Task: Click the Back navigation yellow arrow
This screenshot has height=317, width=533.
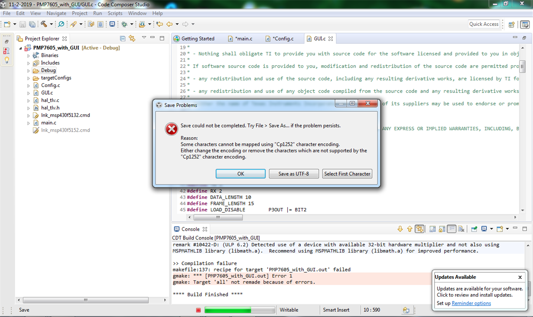Action: click(169, 24)
